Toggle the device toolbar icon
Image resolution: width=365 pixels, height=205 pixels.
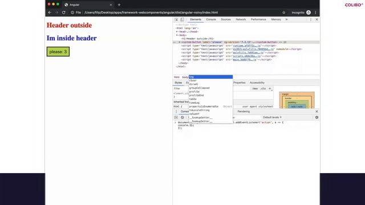pos(182,19)
